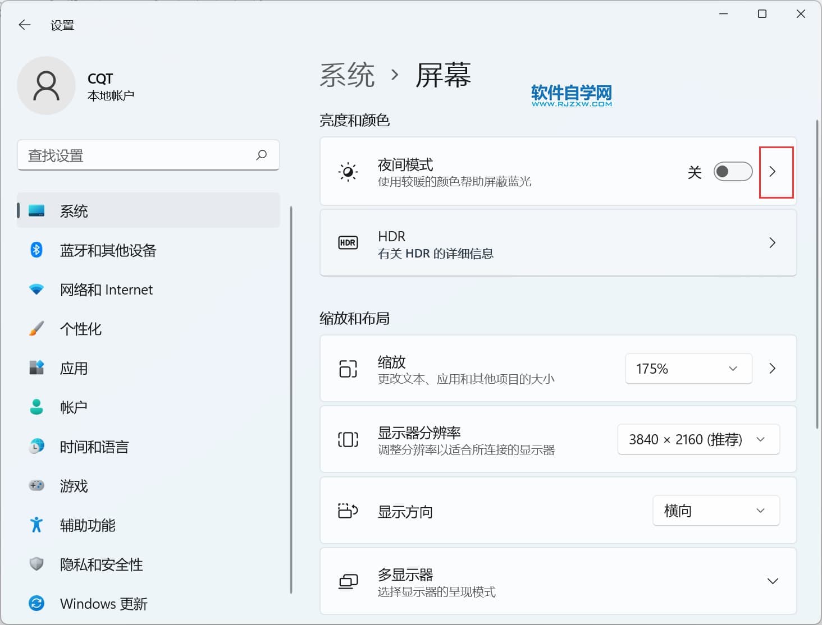Open the display orientation dropdown
Image resolution: width=822 pixels, height=625 pixels.
pos(715,511)
